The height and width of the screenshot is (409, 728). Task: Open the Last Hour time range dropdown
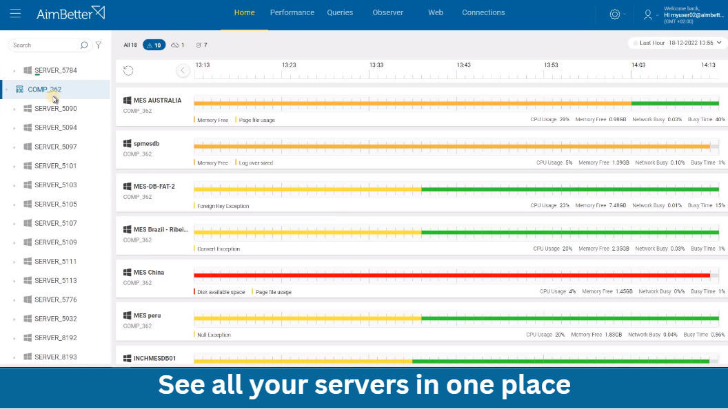tap(677, 43)
